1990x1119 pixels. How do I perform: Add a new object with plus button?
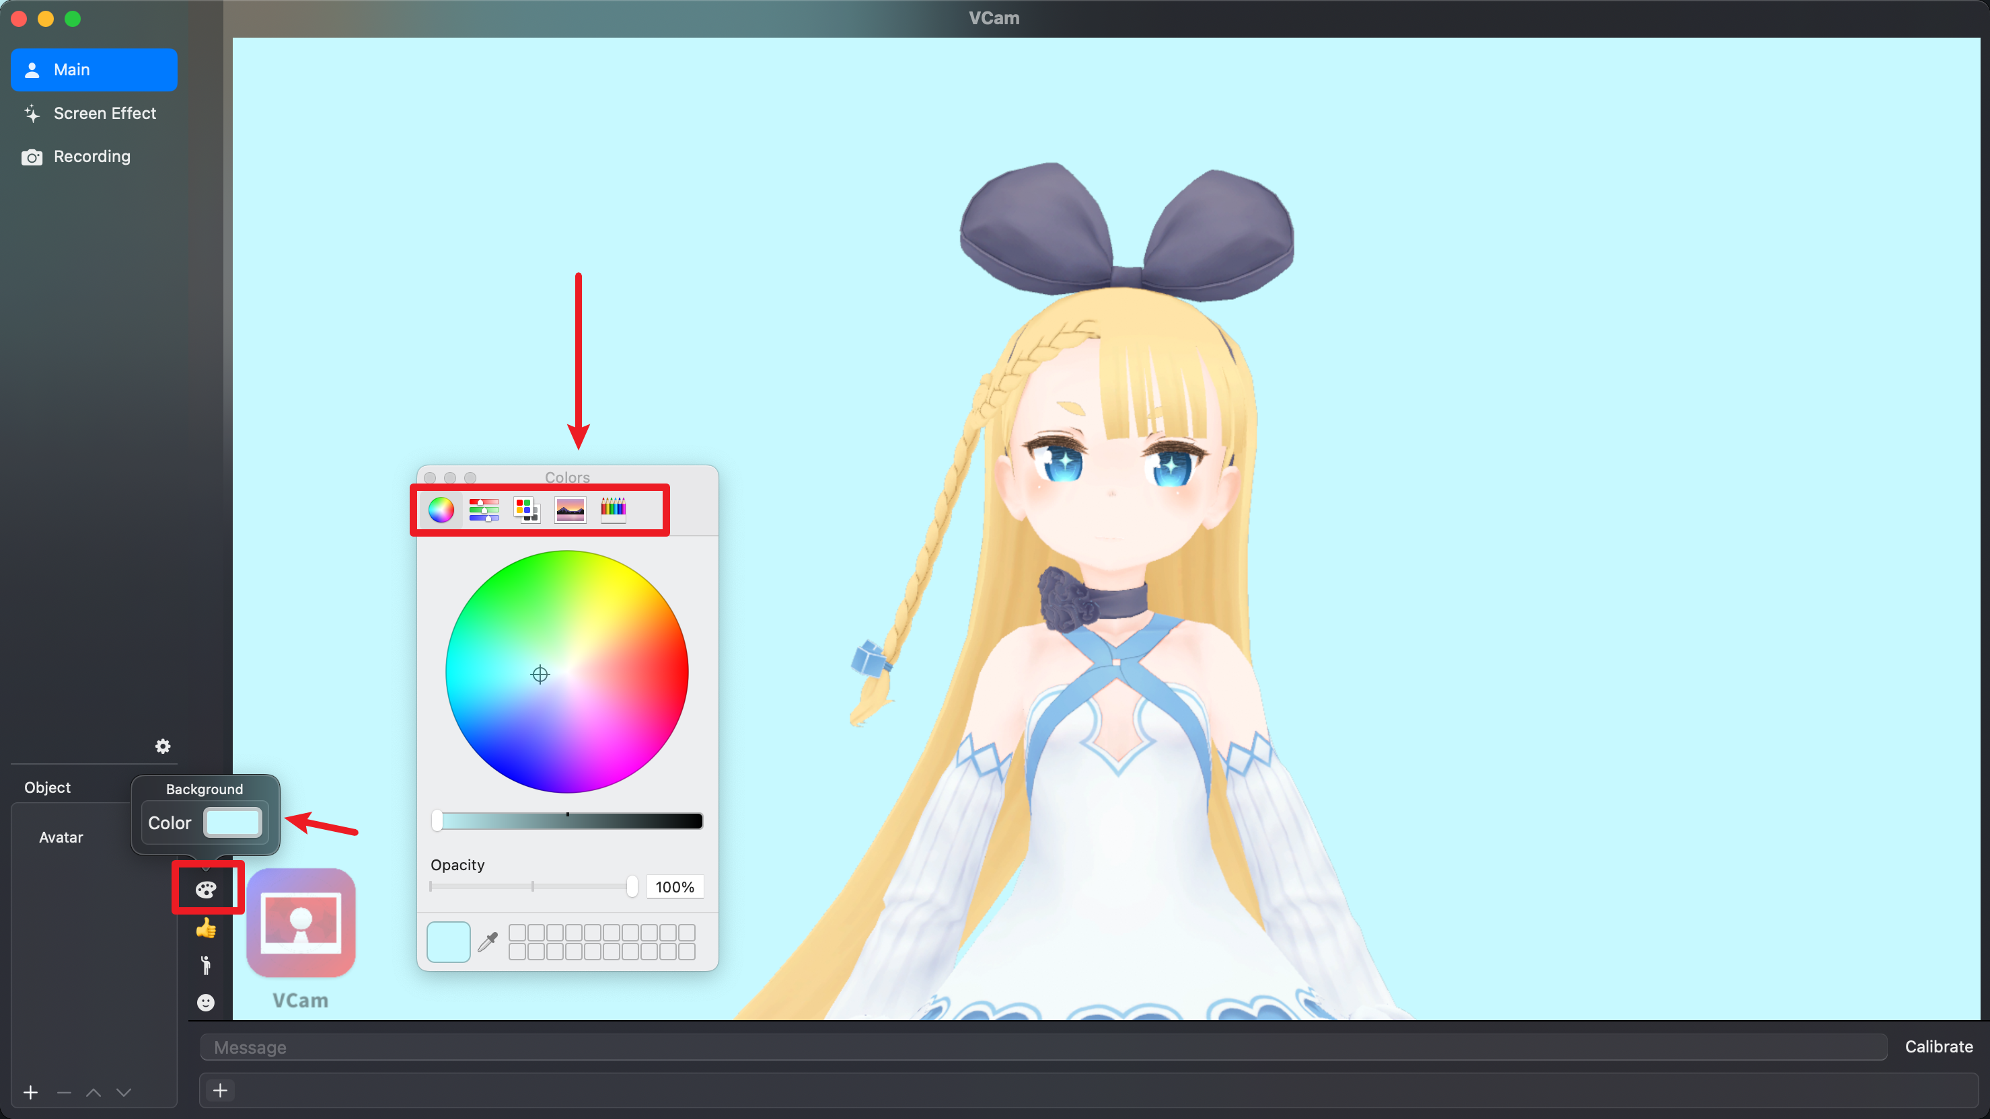31,1092
